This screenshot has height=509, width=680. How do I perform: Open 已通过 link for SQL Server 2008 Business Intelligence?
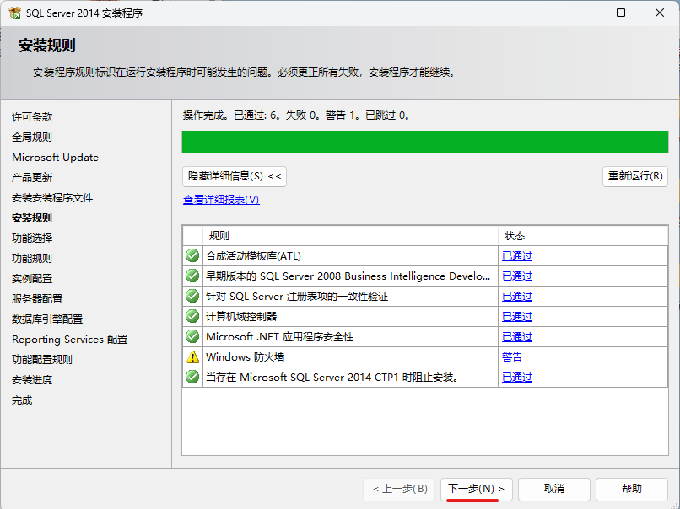click(x=517, y=276)
